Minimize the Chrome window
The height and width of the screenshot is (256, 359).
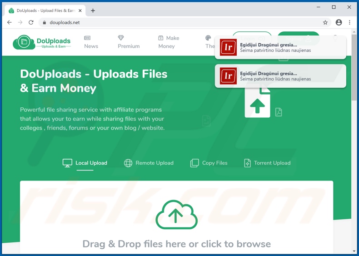coord(318,7)
